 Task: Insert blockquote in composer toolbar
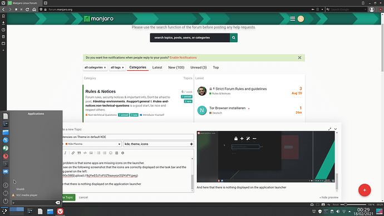[79, 153]
